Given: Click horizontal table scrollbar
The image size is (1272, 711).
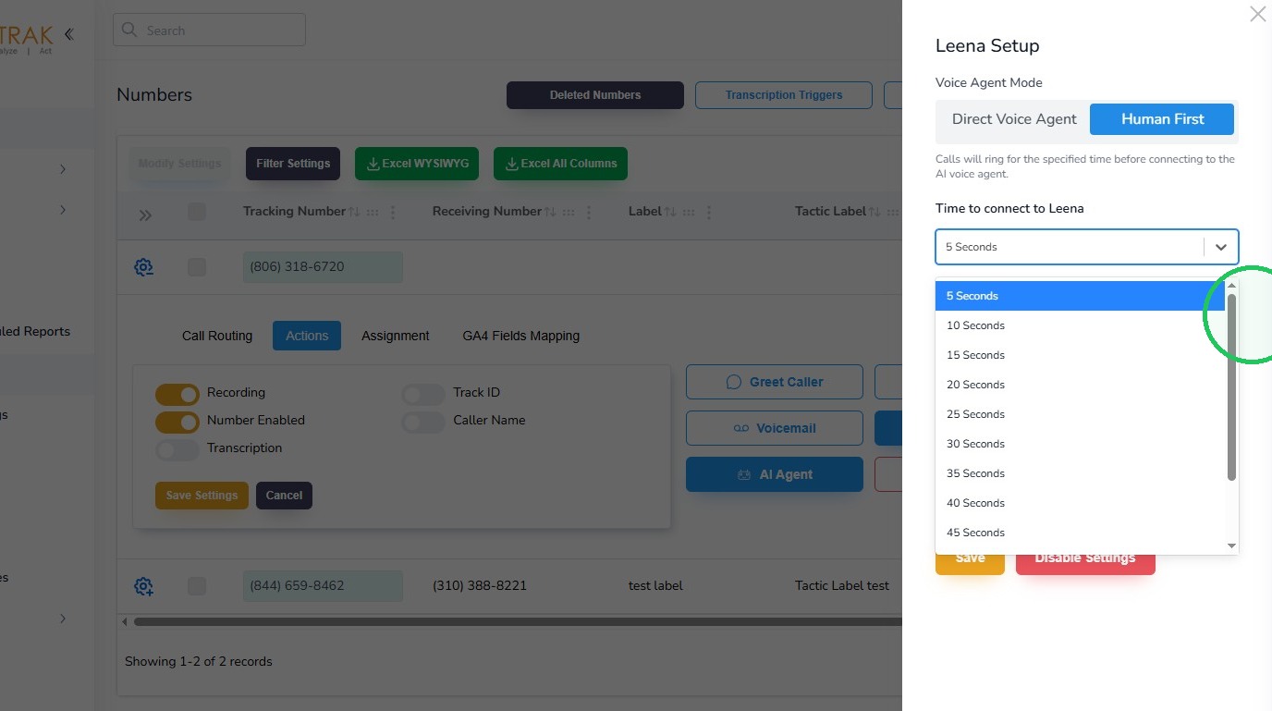Looking at the screenshot, I should [x=518, y=622].
